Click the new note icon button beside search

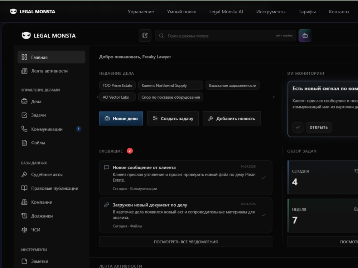pos(145,35)
